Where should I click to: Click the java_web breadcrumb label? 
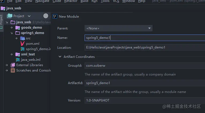[x=14, y=8]
